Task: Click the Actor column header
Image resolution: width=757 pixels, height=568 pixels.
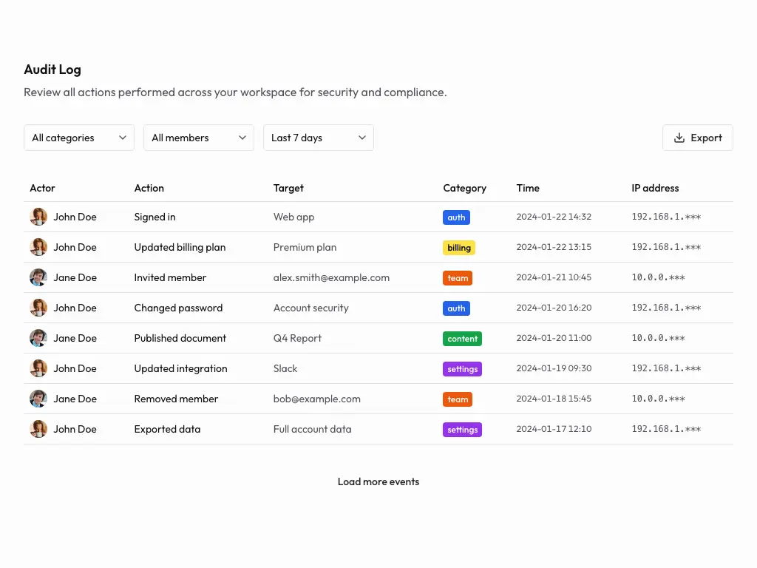Action: pyautogui.click(x=42, y=188)
